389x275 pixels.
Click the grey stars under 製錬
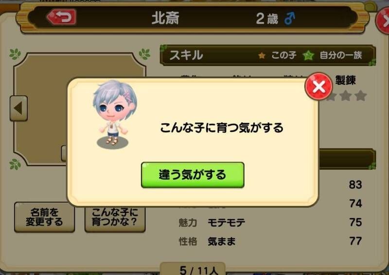tap(347, 96)
